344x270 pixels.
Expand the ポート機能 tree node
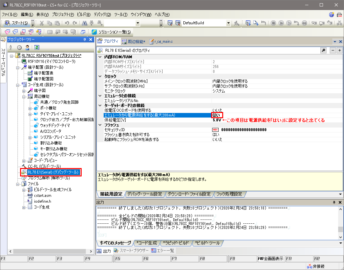tap(30, 108)
